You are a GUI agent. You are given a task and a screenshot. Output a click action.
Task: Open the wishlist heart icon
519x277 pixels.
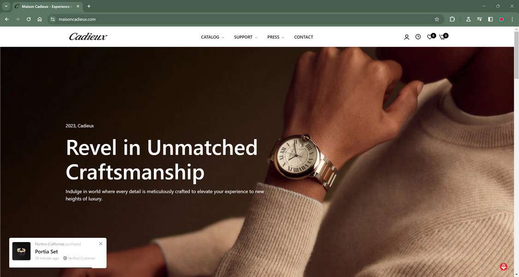431,37
